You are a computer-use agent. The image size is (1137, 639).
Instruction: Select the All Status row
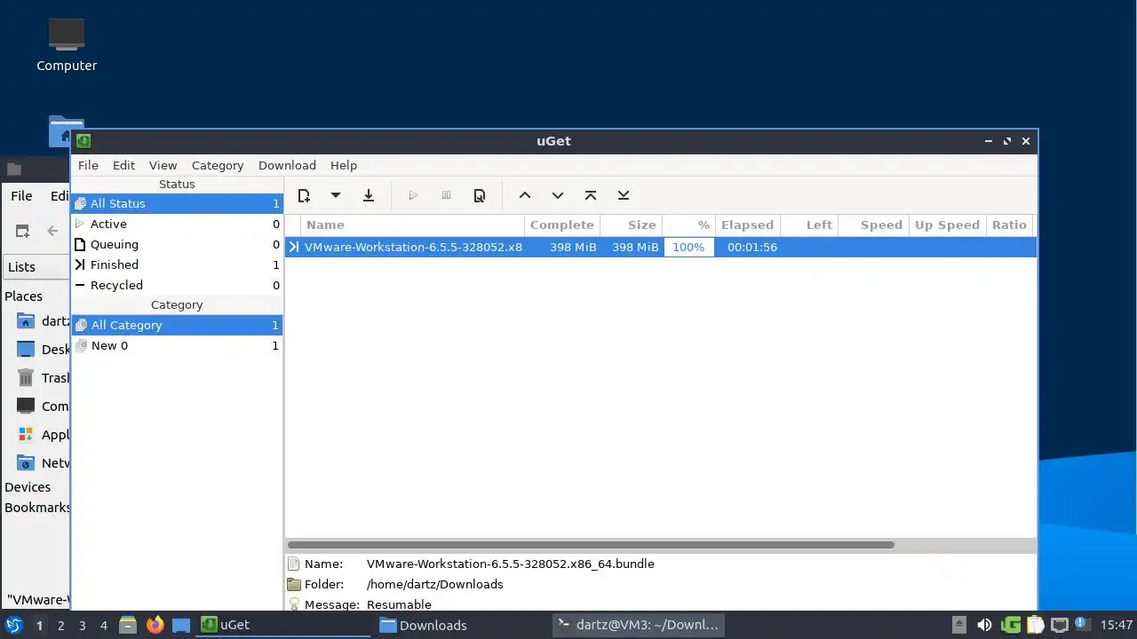[x=177, y=203]
